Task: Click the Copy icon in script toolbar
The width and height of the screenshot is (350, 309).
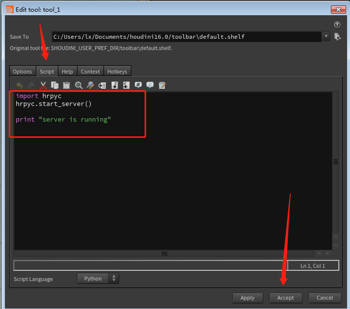Action: (55, 86)
